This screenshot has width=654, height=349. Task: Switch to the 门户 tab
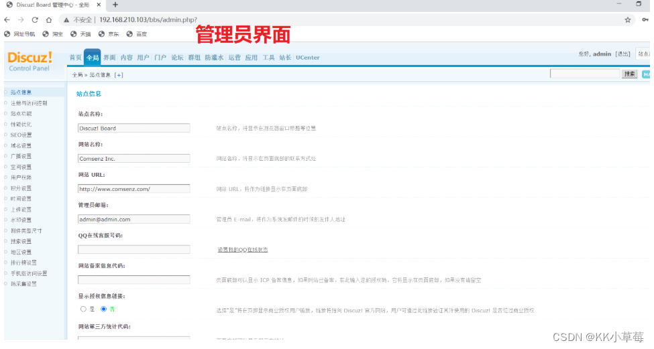[160, 58]
